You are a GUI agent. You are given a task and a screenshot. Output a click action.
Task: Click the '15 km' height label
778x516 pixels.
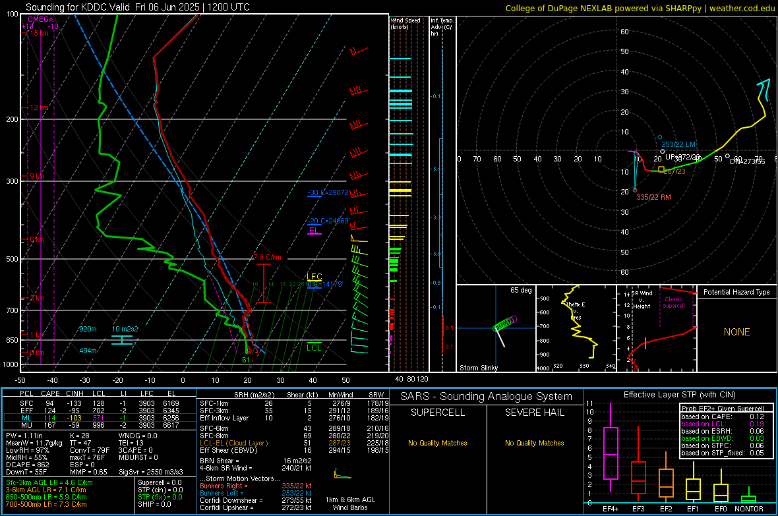(x=39, y=33)
